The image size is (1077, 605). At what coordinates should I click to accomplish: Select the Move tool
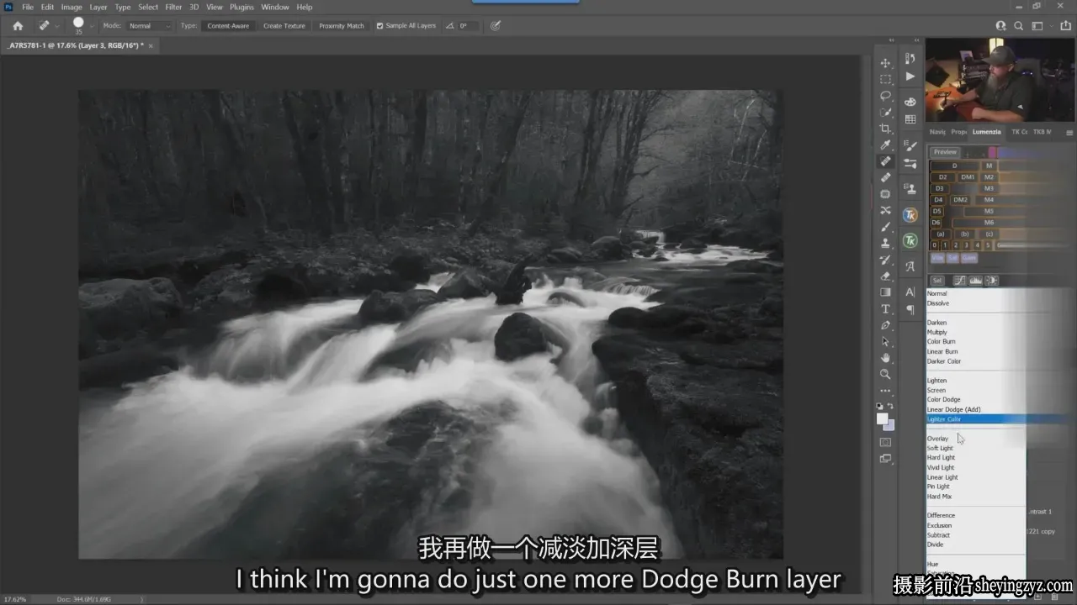point(885,63)
